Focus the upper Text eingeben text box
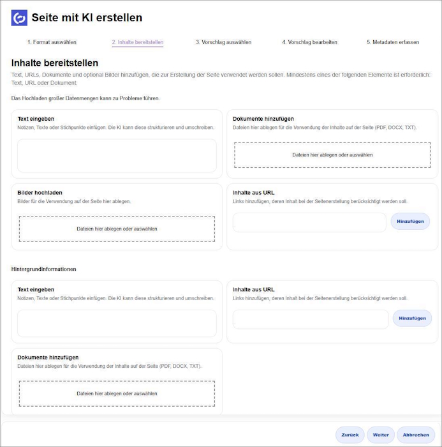Viewport: 442px width, 447px height. coord(117,156)
